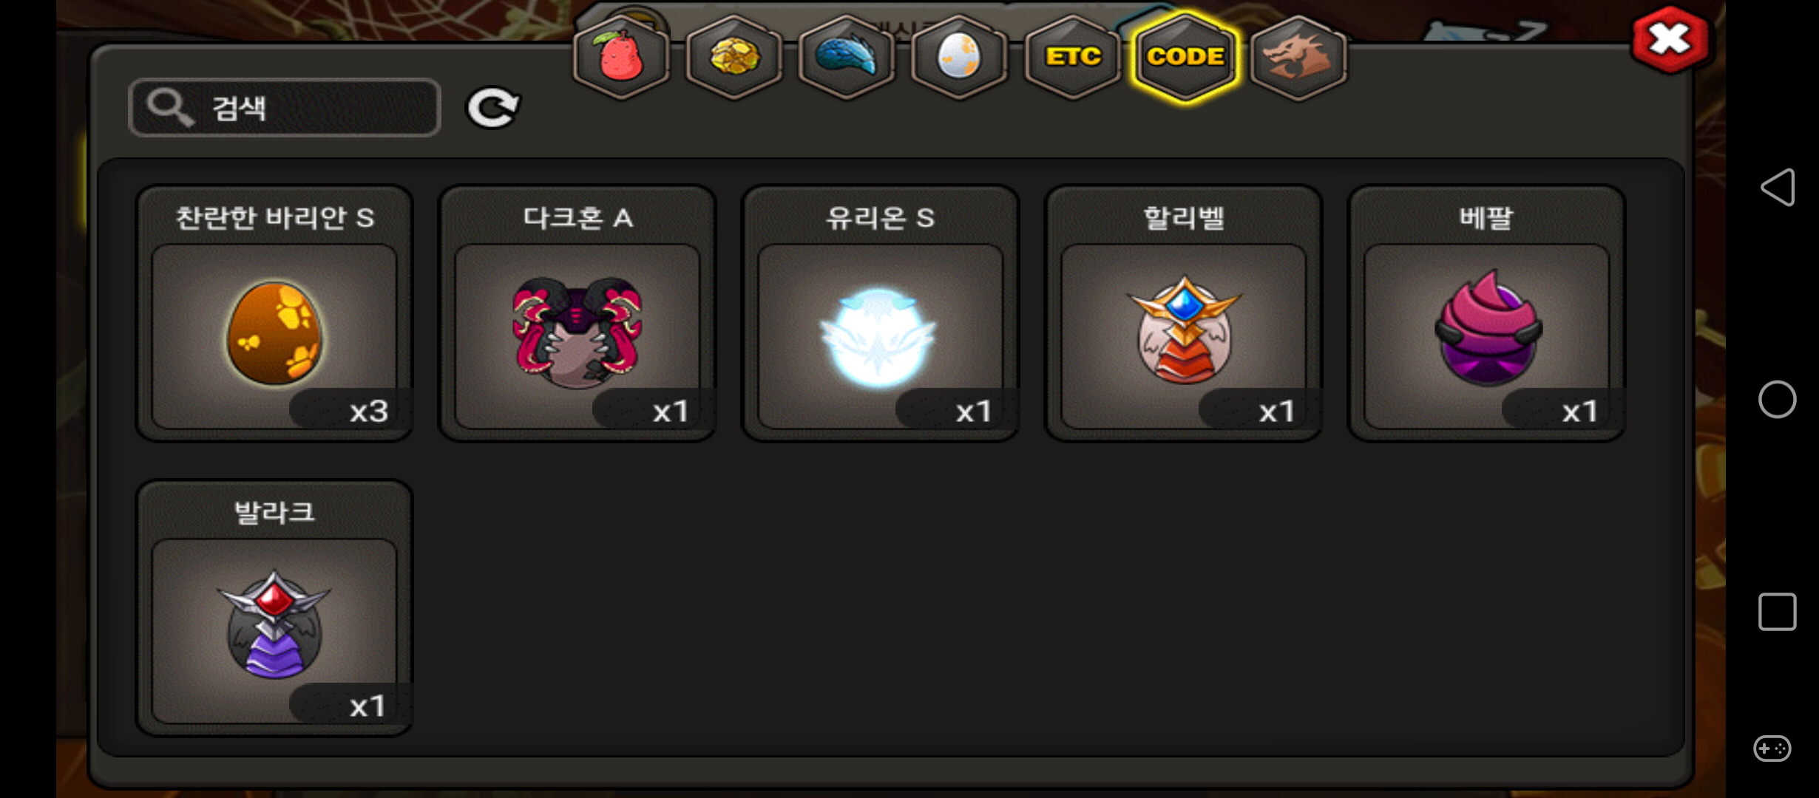This screenshot has height=798, width=1819.
Task: Select the CODE tab
Action: coord(1186,57)
